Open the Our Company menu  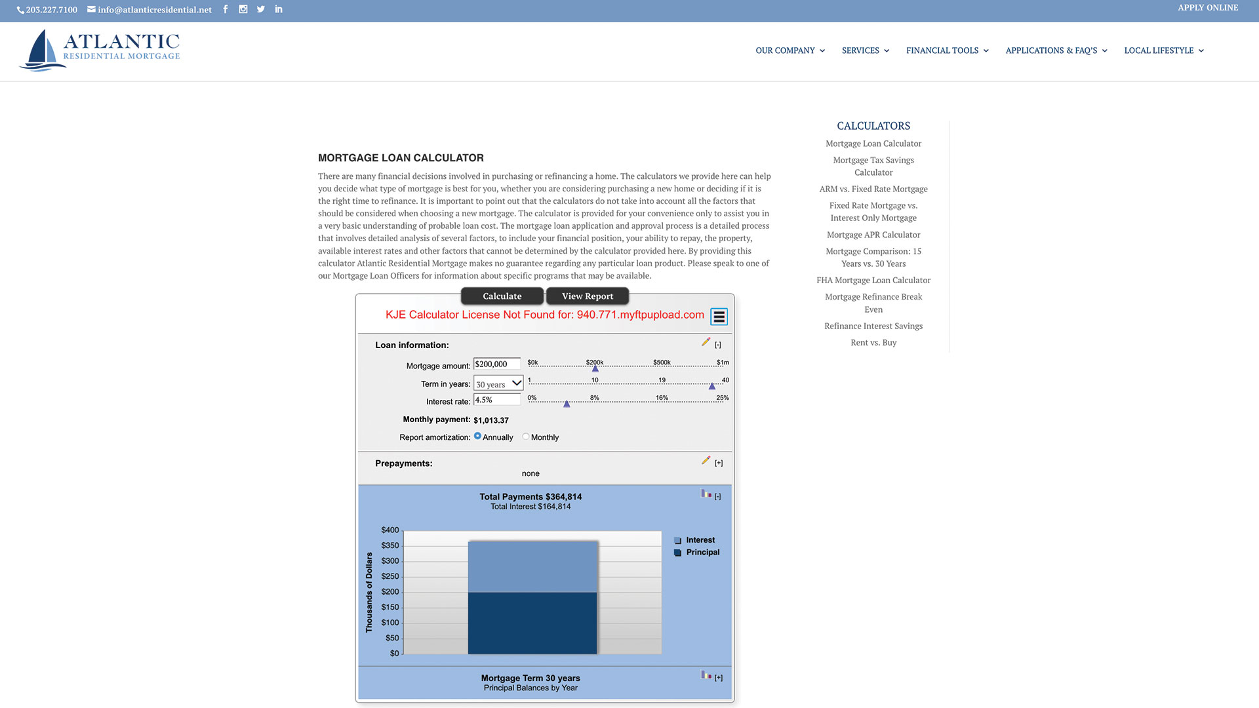pyautogui.click(x=790, y=50)
